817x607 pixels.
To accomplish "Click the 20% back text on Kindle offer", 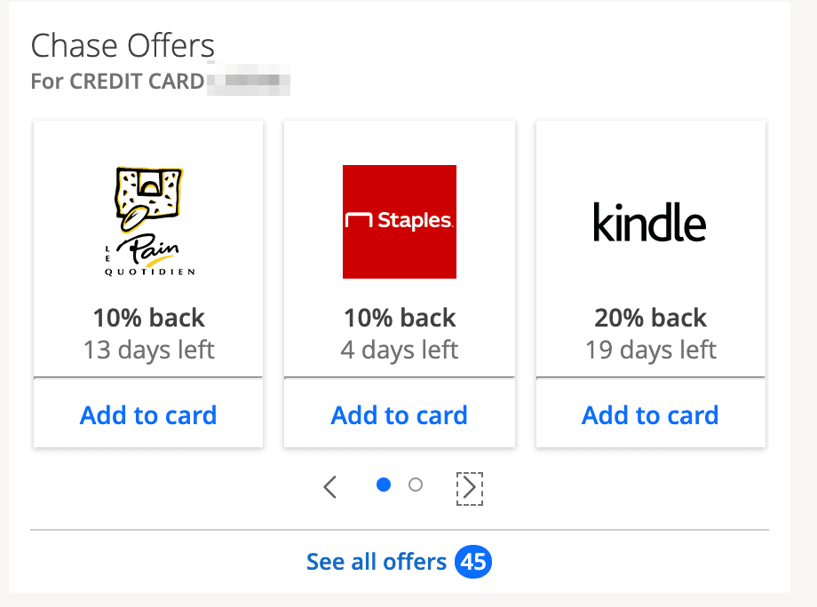I will click(x=650, y=318).
